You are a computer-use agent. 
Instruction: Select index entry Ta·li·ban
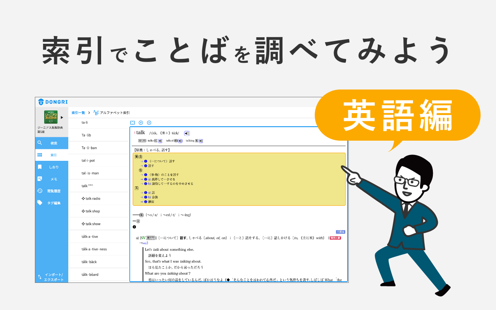(x=98, y=148)
